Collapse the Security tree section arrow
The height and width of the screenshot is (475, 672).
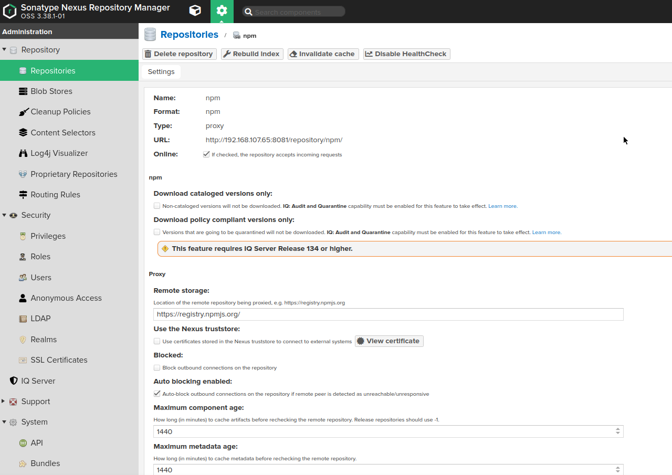pyautogui.click(x=4, y=215)
